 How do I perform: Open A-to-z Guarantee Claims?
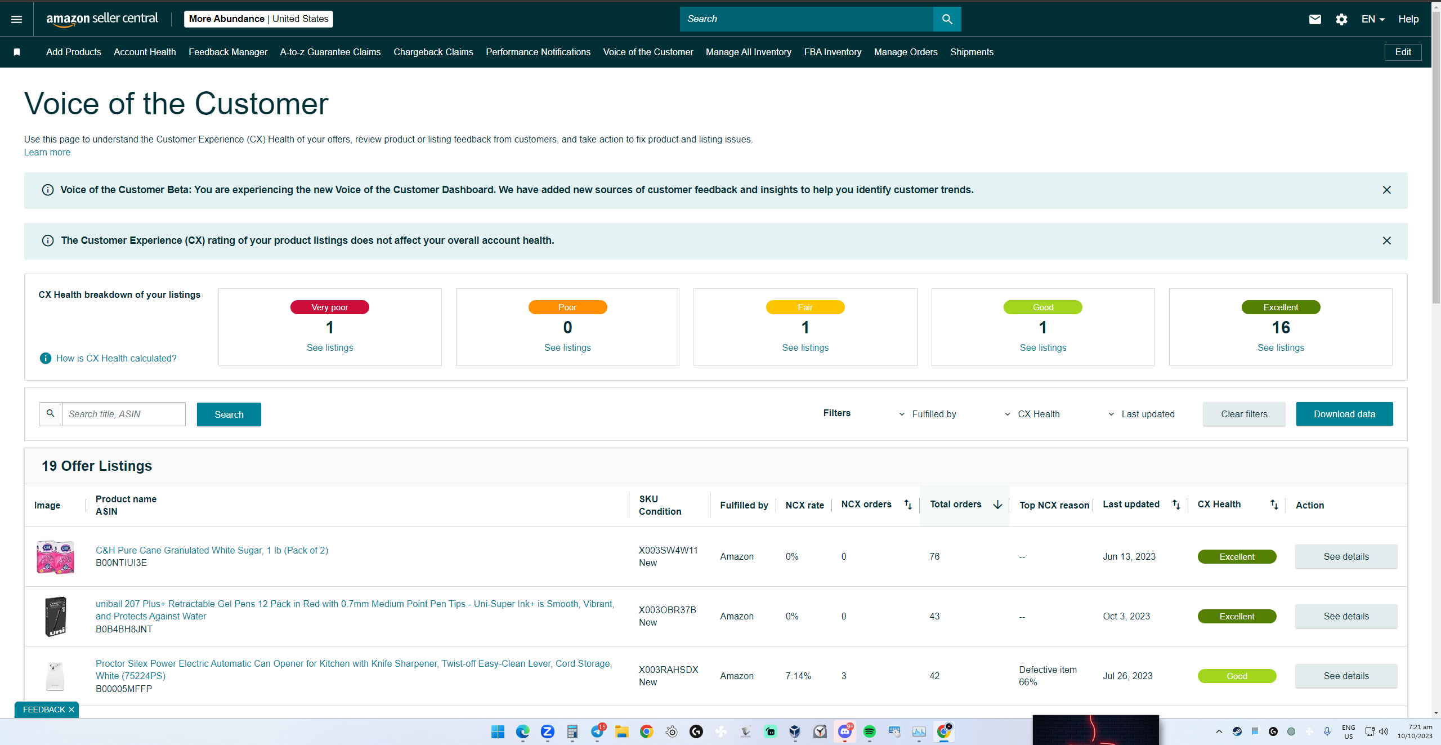coord(330,52)
